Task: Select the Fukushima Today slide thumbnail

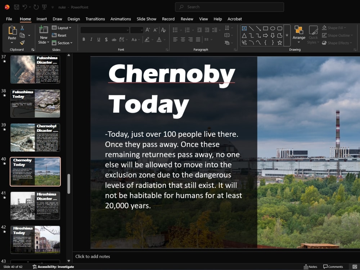Action: pos(35,103)
